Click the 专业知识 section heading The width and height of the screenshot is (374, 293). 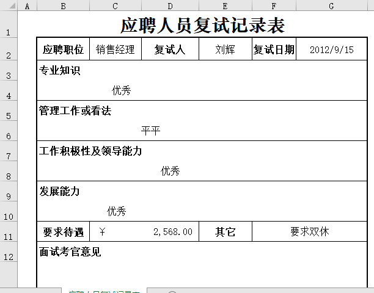pos(60,71)
